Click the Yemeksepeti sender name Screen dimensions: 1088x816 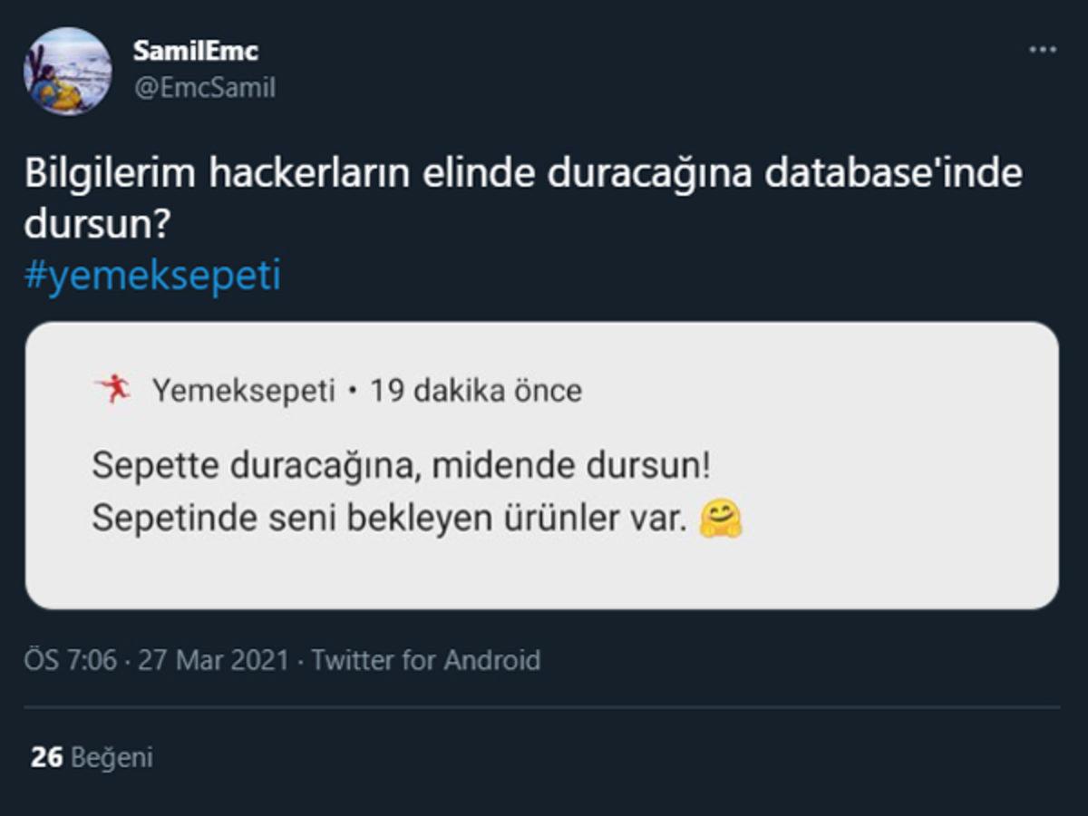[x=245, y=390]
